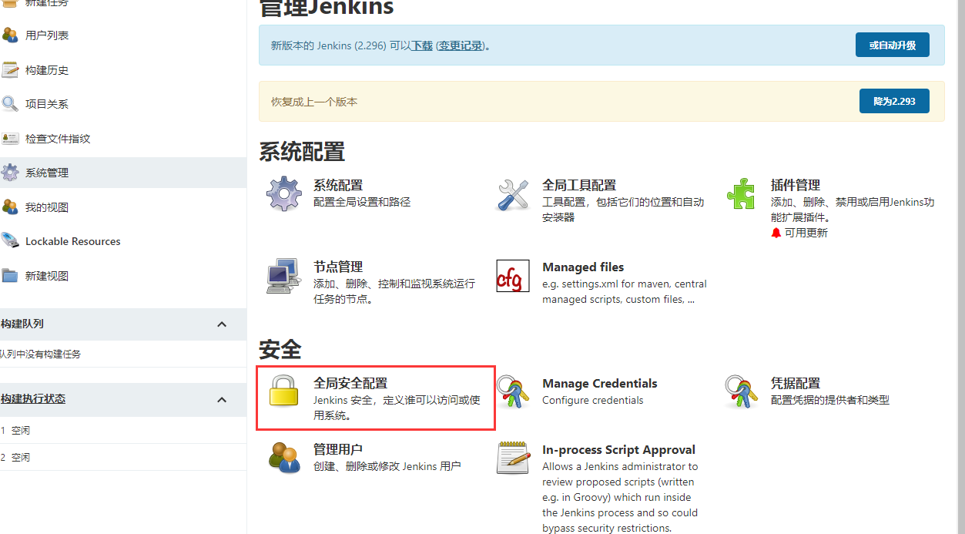Image resolution: width=965 pixels, height=534 pixels.
Task: Open the 构建执行状态 link
Action: click(33, 399)
